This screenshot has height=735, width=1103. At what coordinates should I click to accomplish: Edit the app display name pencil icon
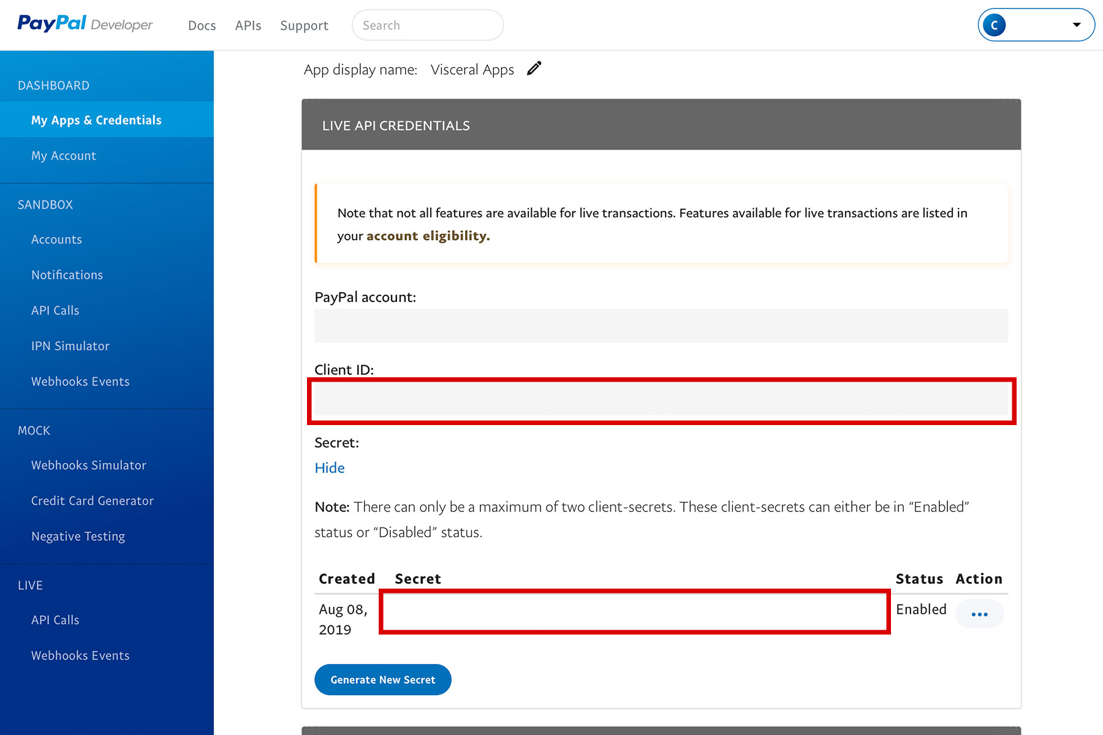(534, 69)
